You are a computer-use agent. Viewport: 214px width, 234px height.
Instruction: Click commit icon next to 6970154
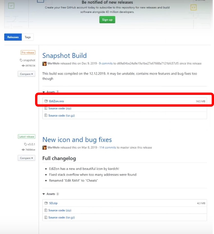(23, 65)
